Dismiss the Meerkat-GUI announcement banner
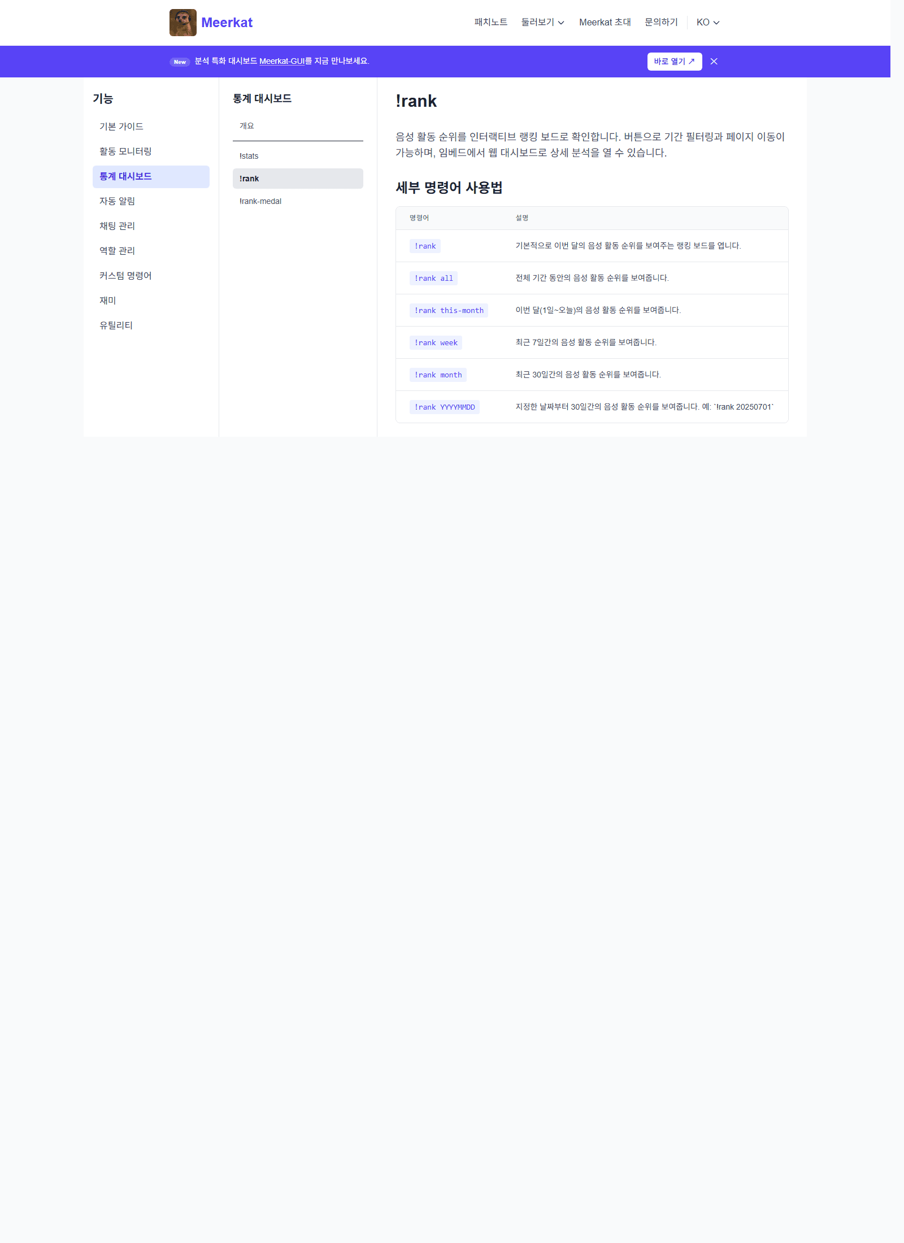This screenshot has height=1243, width=904. pos(715,61)
